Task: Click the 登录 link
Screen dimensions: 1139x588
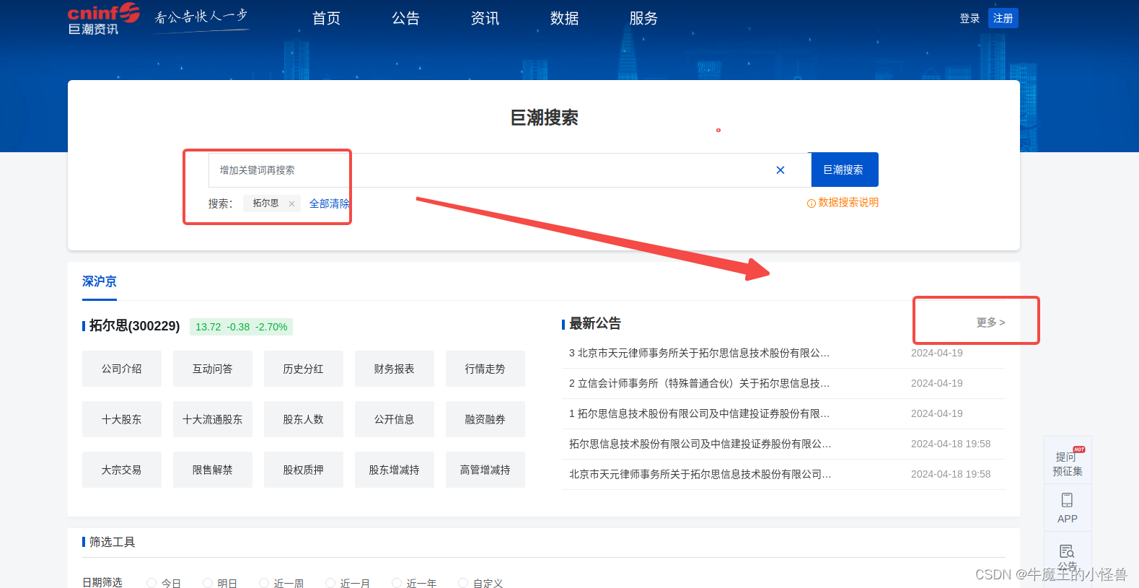Action: [x=969, y=18]
